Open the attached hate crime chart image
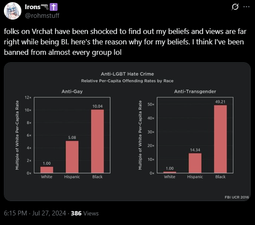The width and height of the screenshot is (255, 225). [x=127, y=132]
